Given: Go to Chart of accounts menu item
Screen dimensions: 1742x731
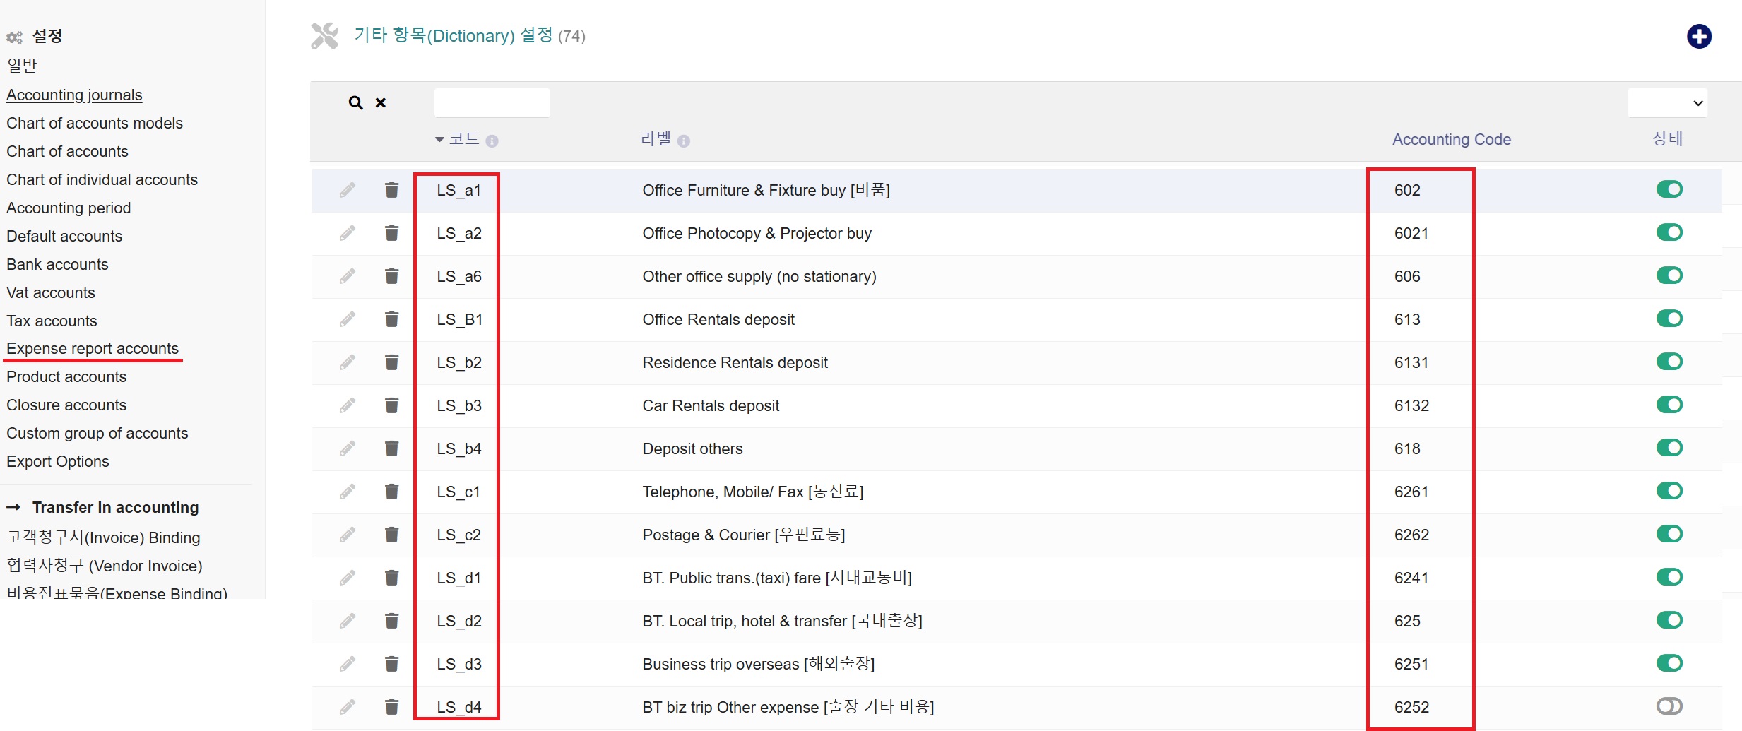Looking at the screenshot, I should click(67, 151).
